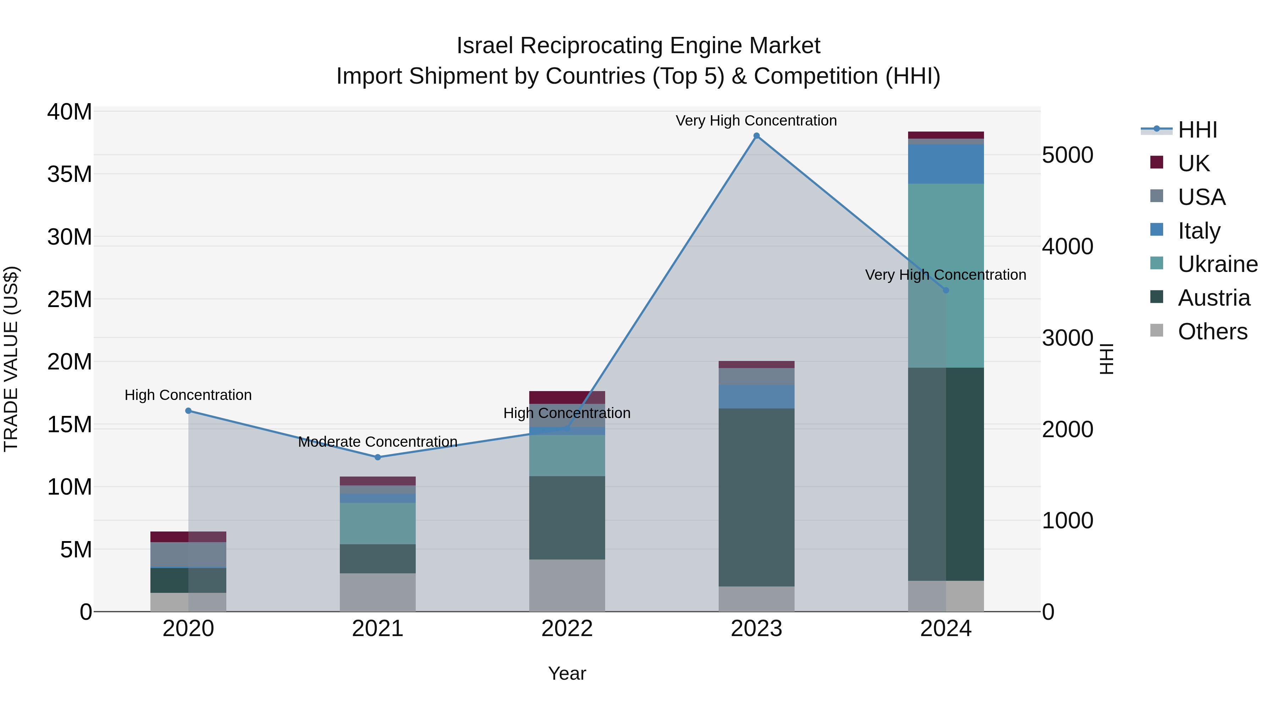Click the 5000 HHI axis tick label
The image size is (1277, 718).
(x=1068, y=155)
